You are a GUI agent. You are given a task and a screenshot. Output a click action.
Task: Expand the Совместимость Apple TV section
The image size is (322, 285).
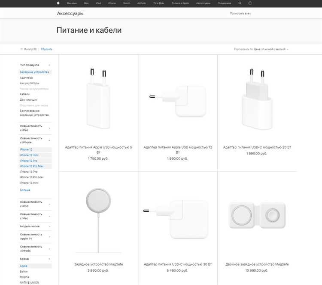[x=35, y=236]
